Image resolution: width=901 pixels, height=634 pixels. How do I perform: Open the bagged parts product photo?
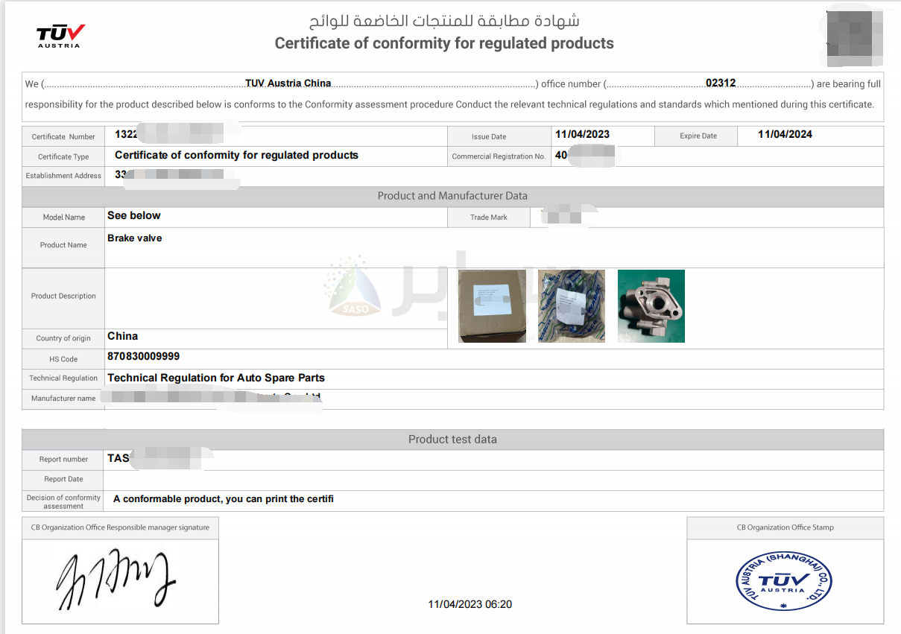pyautogui.click(x=572, y=306)
